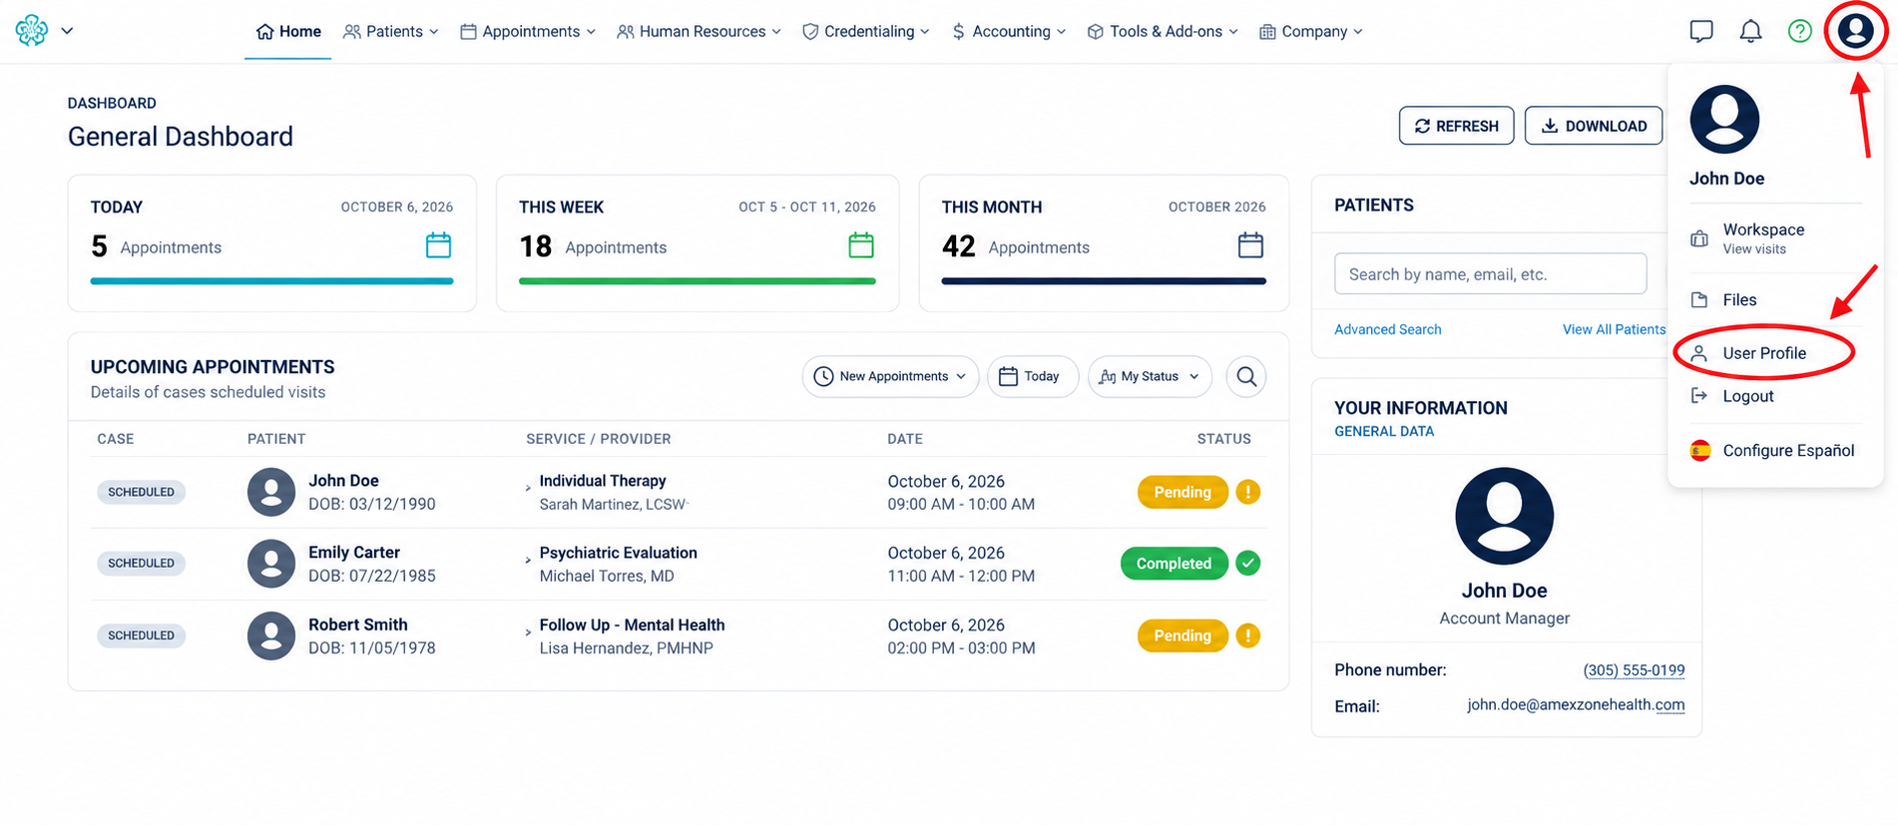Open the New Appointments filter dropdown

pyautogui.click(x=890, y=376)
